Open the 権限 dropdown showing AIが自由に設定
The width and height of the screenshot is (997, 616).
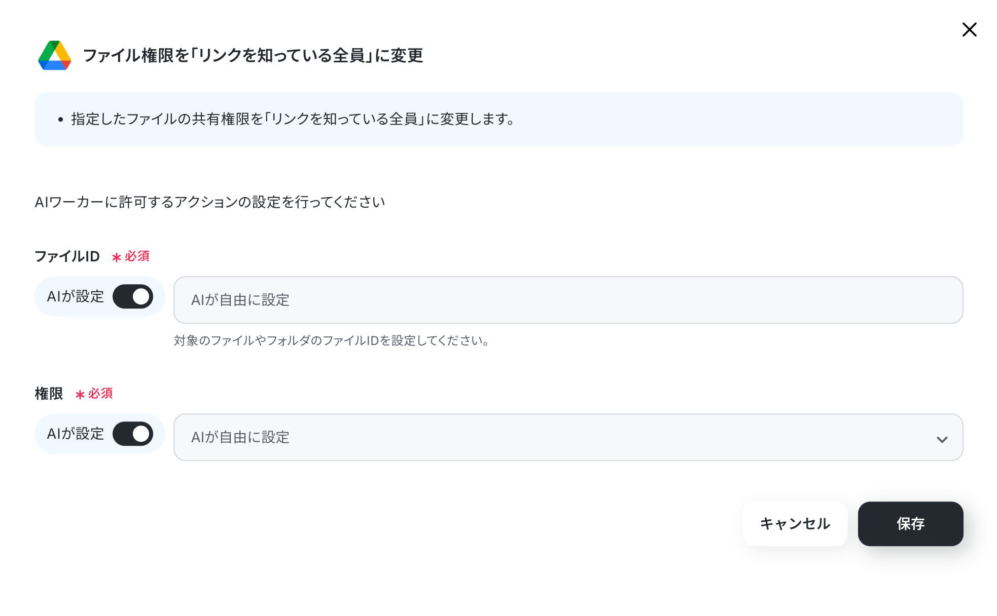[x=568, y=437]
